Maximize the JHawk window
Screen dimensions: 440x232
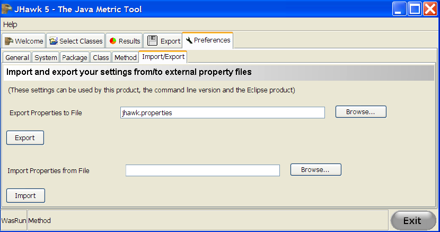415,8
